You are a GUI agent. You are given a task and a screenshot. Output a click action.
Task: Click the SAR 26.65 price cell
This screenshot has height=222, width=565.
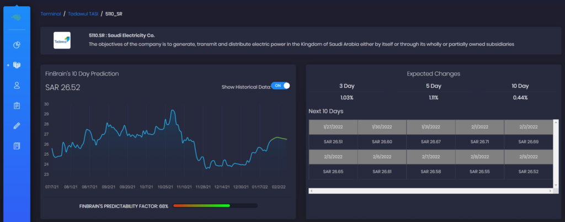pyautogui.click(x=333, y=172)
